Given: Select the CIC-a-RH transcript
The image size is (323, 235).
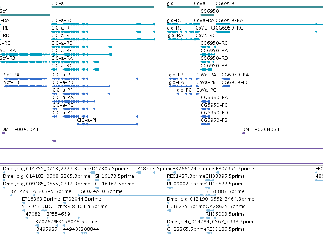Looking at the screenshot, I should click(103, 32).
